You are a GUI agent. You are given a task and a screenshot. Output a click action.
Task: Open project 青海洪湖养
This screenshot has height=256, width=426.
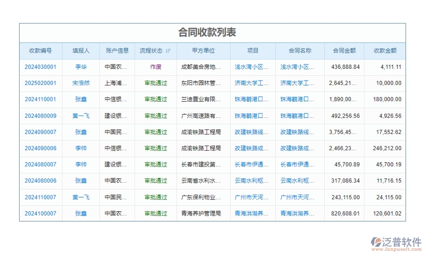click(x=252, y=213)
